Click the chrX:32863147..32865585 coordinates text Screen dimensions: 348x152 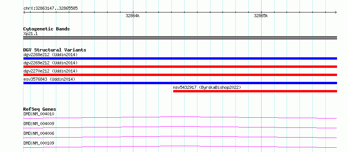tap(50, 9)
